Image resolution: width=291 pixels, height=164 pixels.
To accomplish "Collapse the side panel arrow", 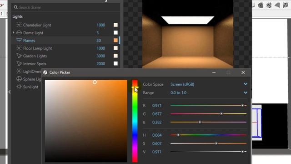I will pyautogui.click(x=10, y=92).
